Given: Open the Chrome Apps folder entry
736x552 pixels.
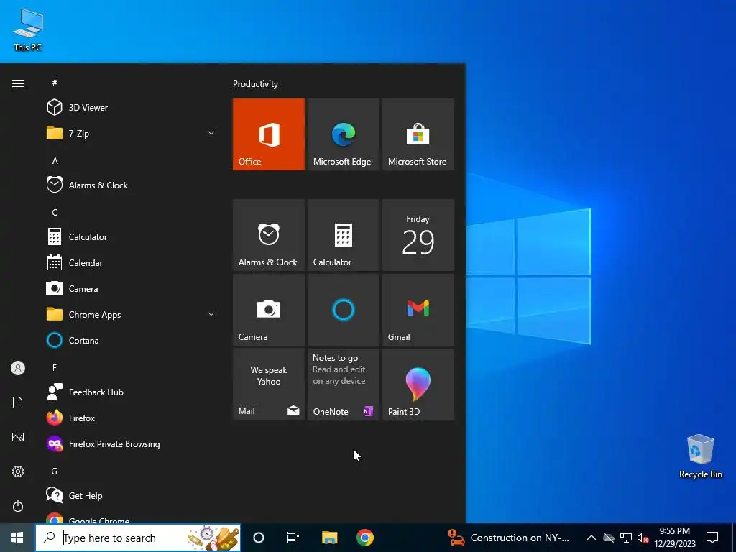Looking at the screenshot, I should [132, 315].
